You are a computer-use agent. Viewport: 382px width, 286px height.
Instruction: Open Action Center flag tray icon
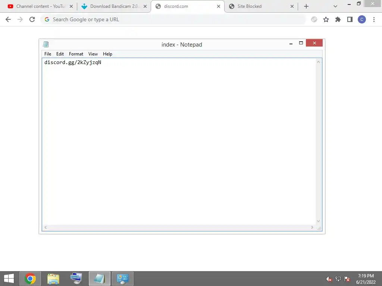pos(347,279)
